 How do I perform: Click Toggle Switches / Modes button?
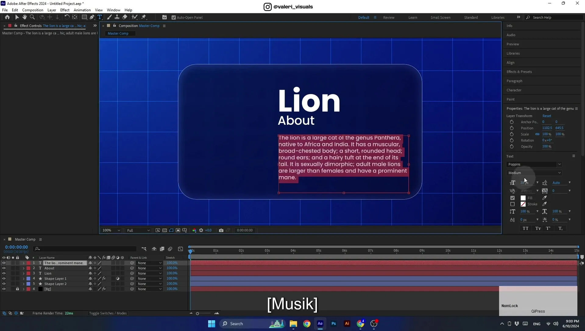tap(108, 313)
